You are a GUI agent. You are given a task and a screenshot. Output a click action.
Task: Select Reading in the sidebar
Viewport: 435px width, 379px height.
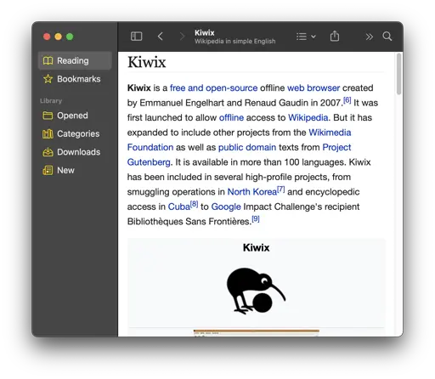[x=75, y=60]
